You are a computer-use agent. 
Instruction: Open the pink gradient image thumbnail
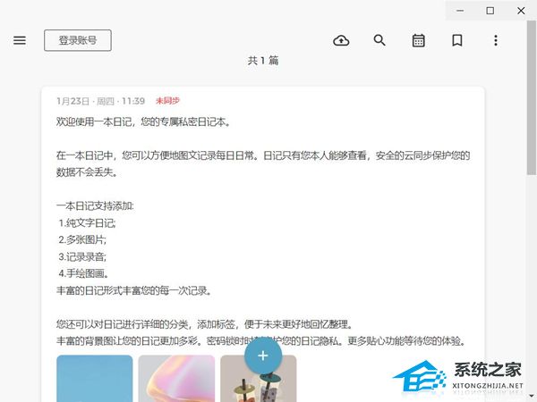coord(176,379)
